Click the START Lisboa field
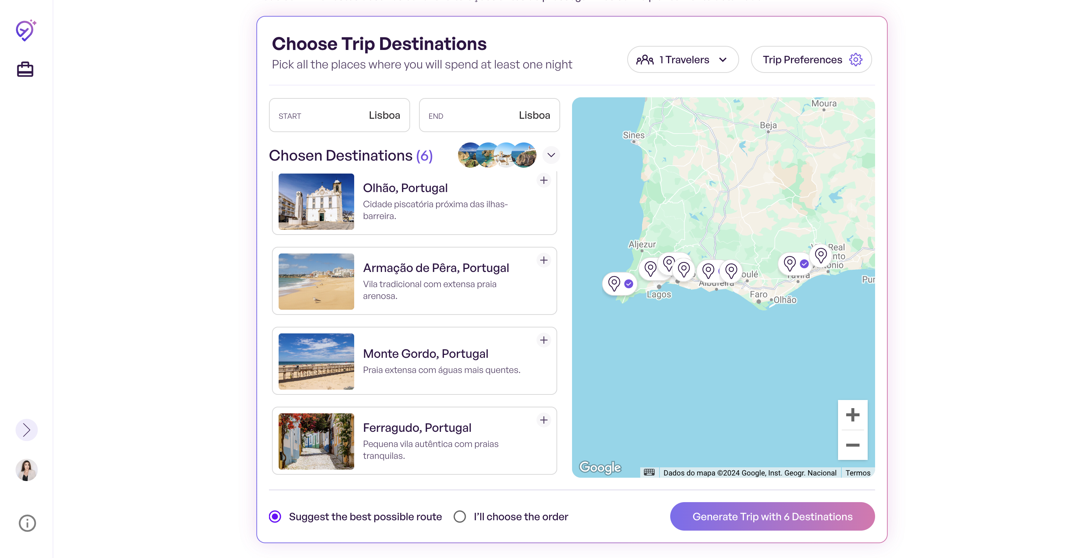Viewport: 1067px width, 558px height. [339, 115]
